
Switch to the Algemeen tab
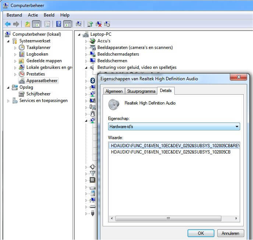114,91
